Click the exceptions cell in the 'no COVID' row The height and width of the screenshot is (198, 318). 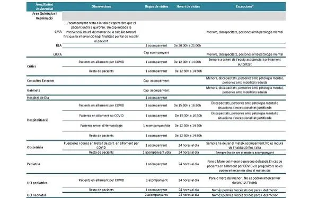pyautogui.click(x=245, y=116)
